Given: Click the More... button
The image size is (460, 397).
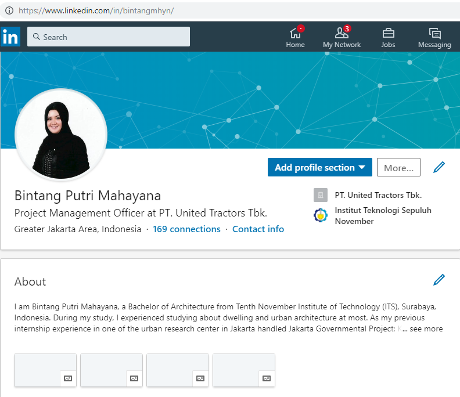Looking at the screenshot, I should click(398, 167).
